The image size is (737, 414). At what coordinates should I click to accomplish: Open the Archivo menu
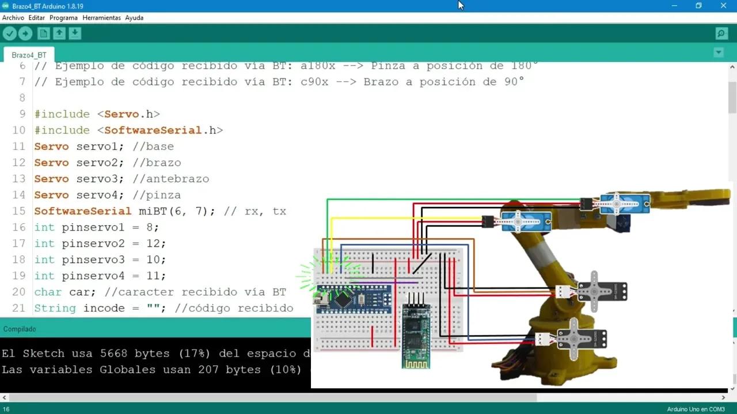pos(13,18)
